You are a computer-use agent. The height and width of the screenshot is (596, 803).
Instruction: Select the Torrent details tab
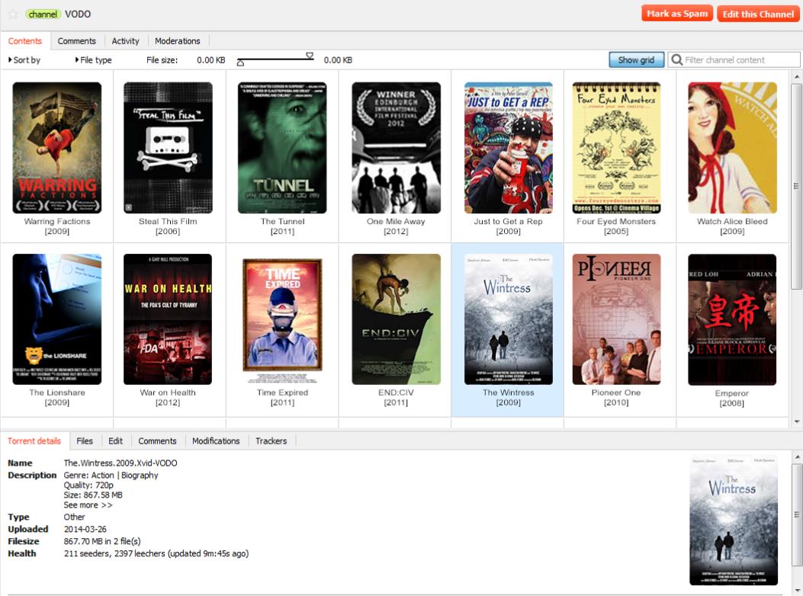[34, 441]
